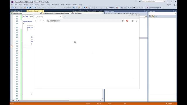
Task: Click the Help menu
Action: pos(81,5)
